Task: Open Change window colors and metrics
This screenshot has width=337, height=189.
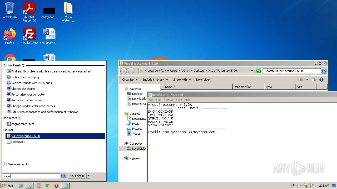Action: [x=33, y=106]
